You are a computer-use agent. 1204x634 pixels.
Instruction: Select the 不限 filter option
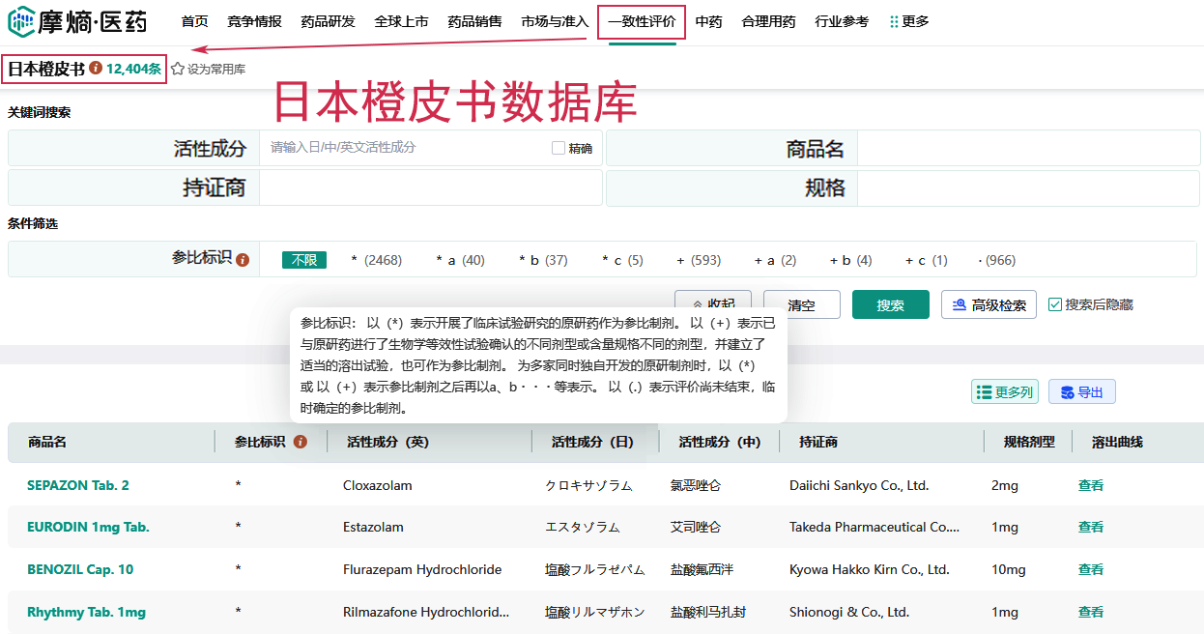coord(304,260)
